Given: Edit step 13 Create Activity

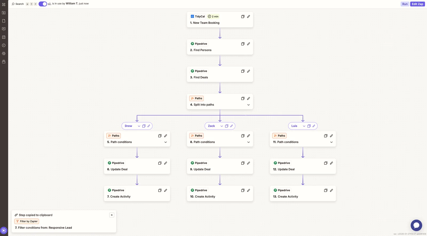Looking at the screenshot, I should tap(331, 190).
